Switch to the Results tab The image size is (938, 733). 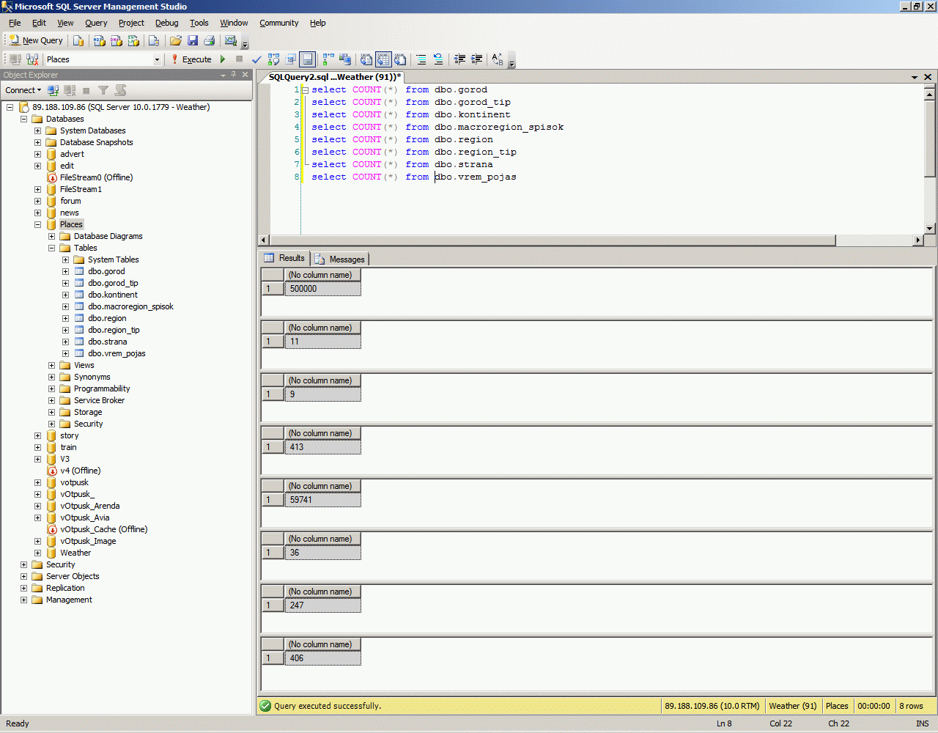pos(284,258)
